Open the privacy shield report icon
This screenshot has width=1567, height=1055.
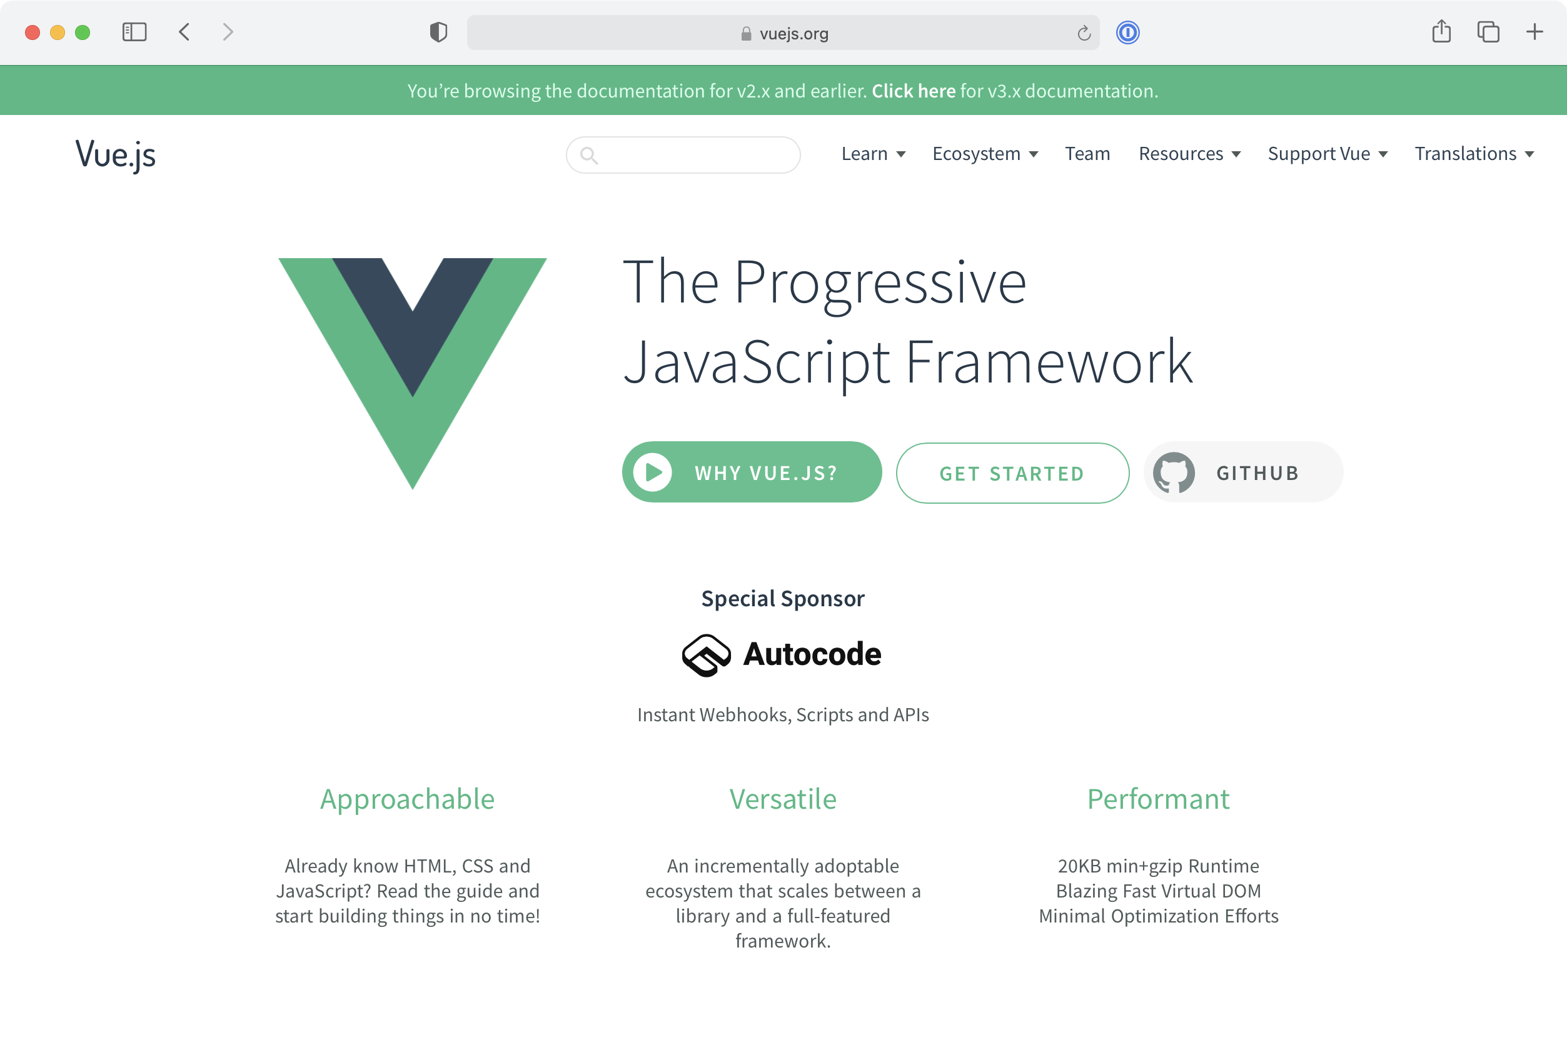[438, 32]
